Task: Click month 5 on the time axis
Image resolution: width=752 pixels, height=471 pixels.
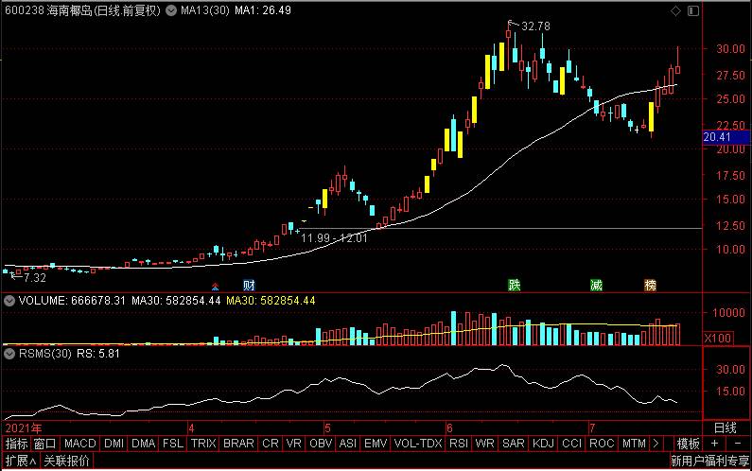Action: 327,427
